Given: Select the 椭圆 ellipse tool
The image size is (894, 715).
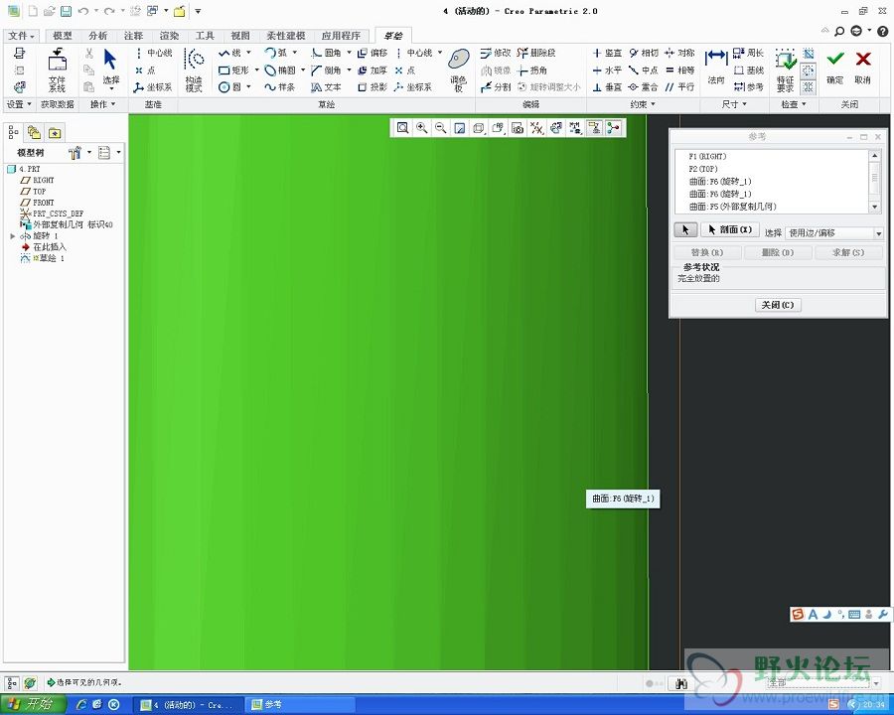Looking at the screenshot, I should (280, 71).
